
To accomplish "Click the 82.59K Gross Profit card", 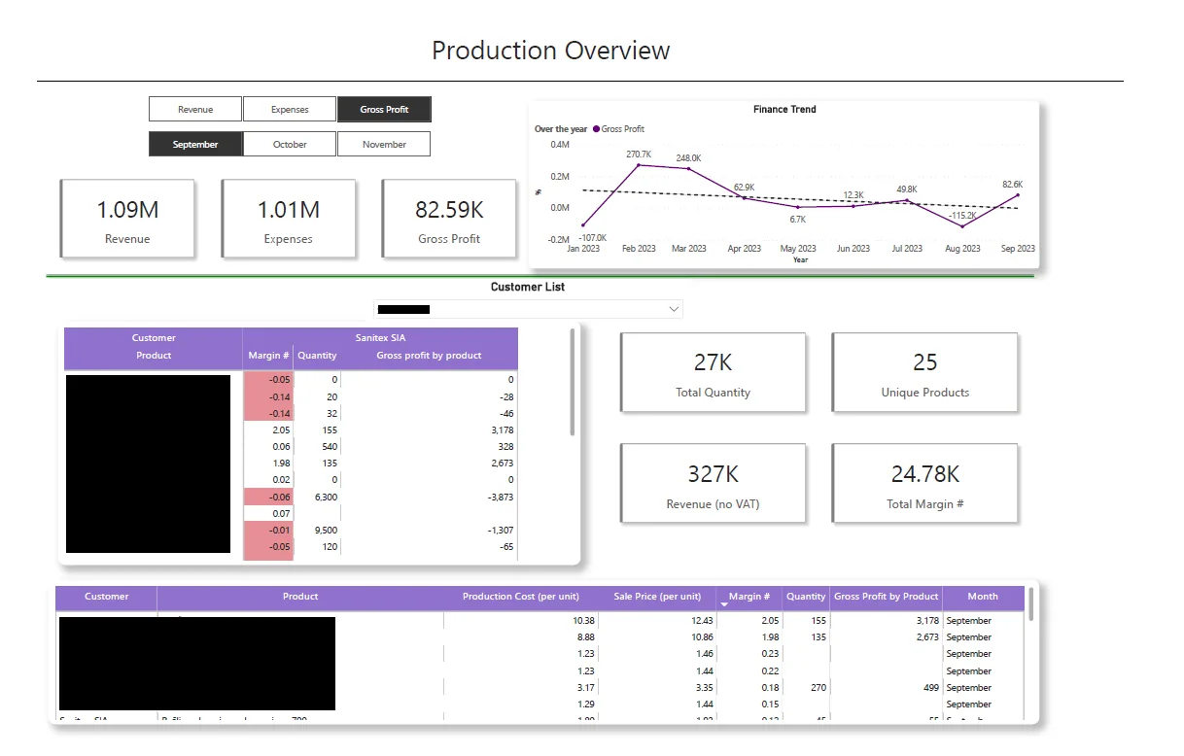I will tap(449, 219).
